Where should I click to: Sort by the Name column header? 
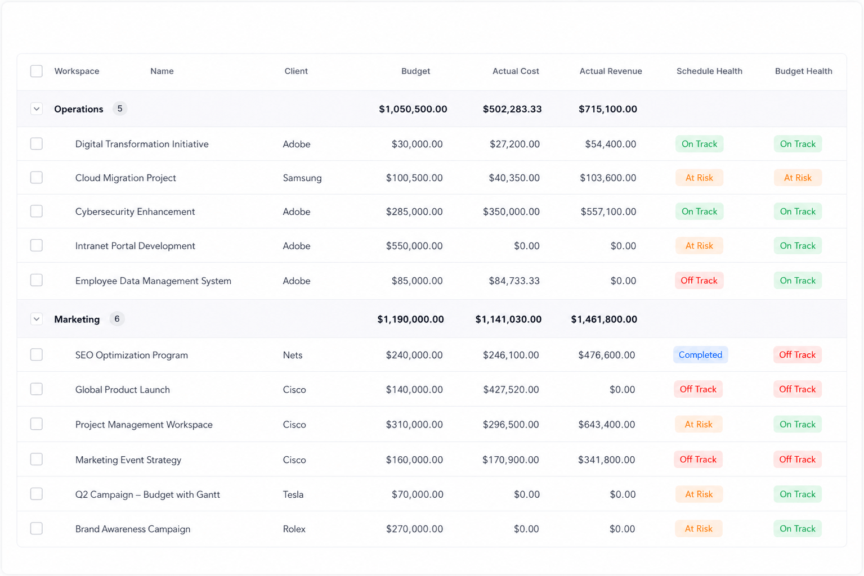click(x=162, y=71)
